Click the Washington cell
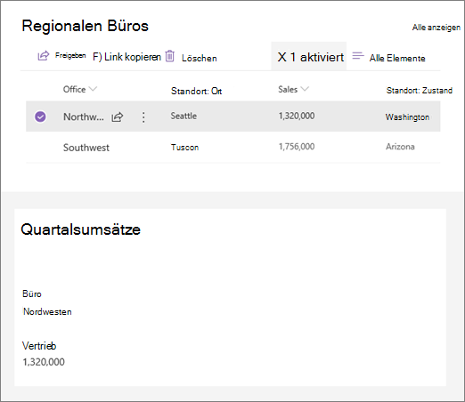Screen dimensions: 465x402 407,117
